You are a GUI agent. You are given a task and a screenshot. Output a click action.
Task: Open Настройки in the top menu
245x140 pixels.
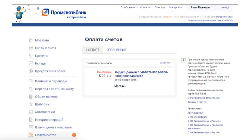coord(176,7)
